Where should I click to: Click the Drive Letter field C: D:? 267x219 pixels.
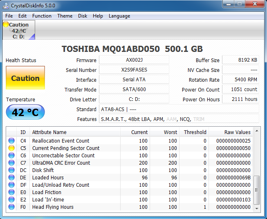tap(134, 99)
